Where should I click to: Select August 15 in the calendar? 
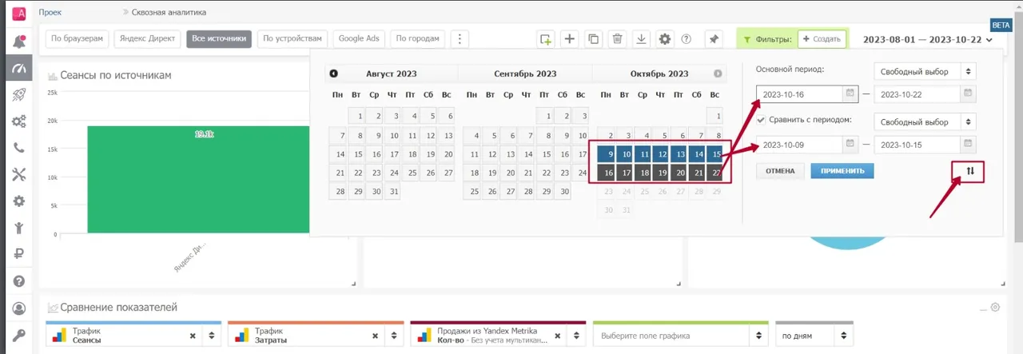click(x=357, y=154)
